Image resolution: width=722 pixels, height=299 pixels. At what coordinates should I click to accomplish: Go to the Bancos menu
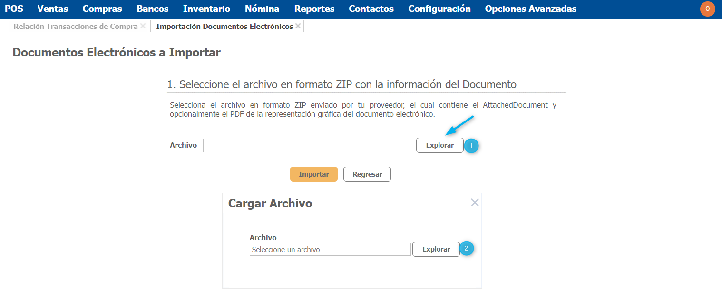[152, 9]
